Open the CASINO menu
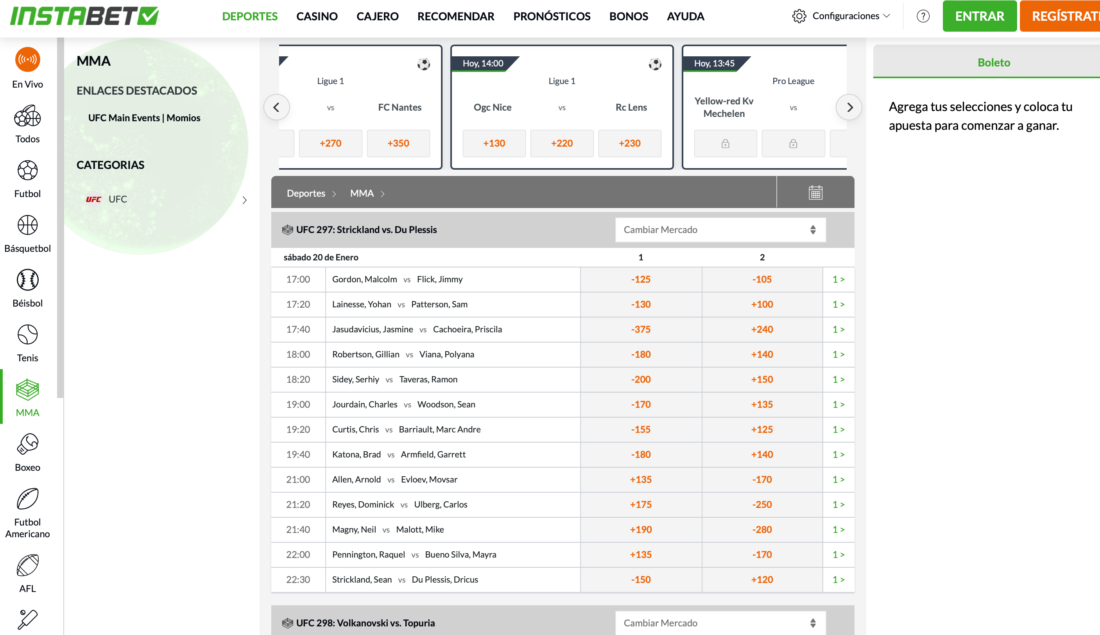The width and height of the screenshot is (1100, 635). [x=317, y=16]
